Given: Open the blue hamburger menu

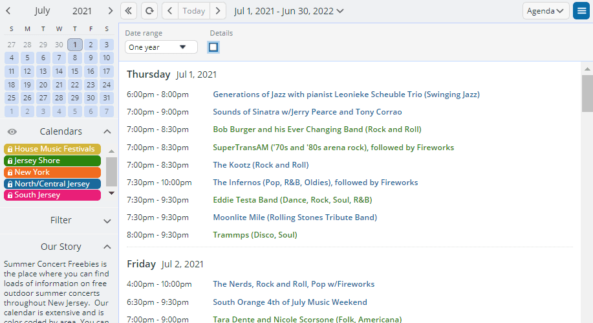Looking at the screenshot, I should (581, 11).
